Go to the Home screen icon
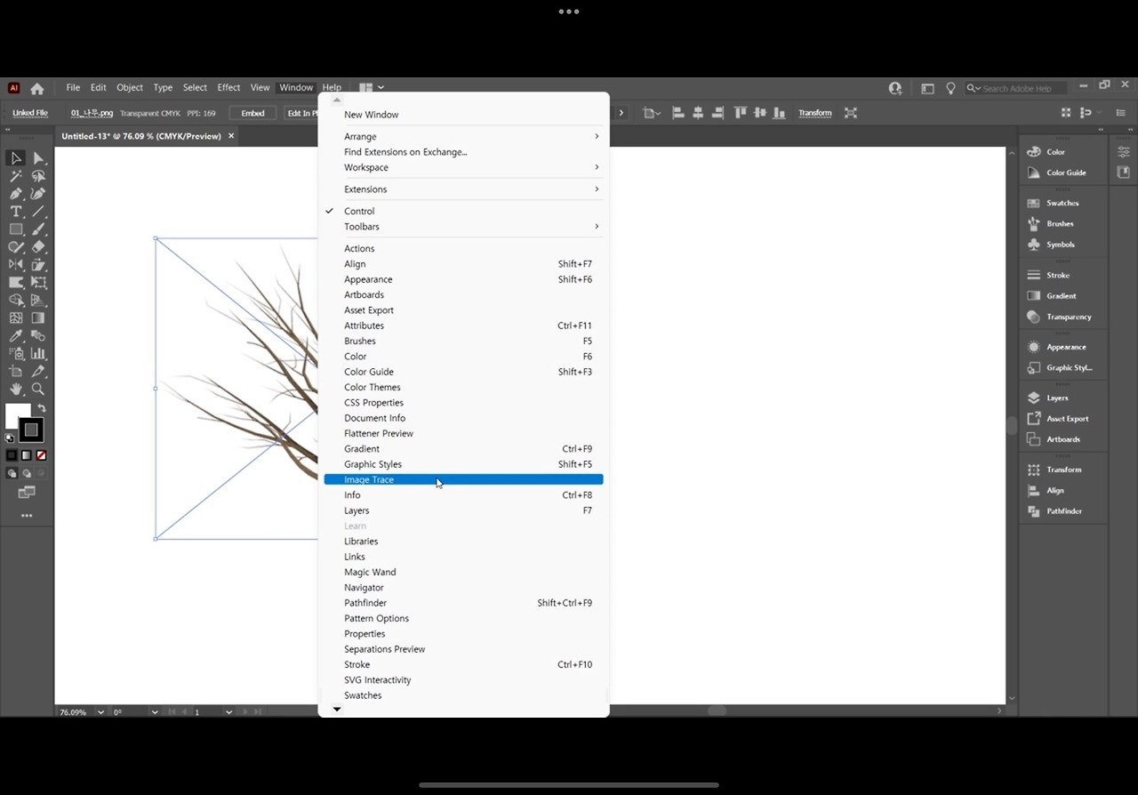The image size is (1138, 795). [37, 88]
